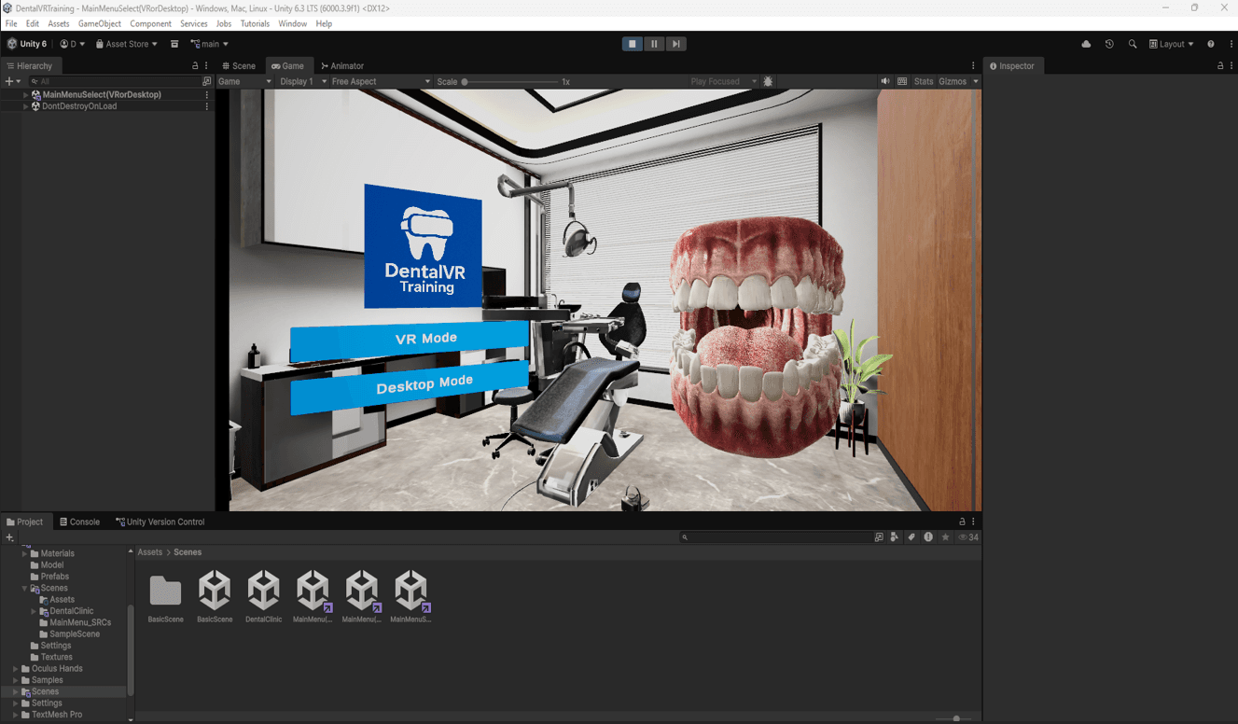Open the Display 1 dropdown
Screen dimensions: 1238x724
pos(303,81)
